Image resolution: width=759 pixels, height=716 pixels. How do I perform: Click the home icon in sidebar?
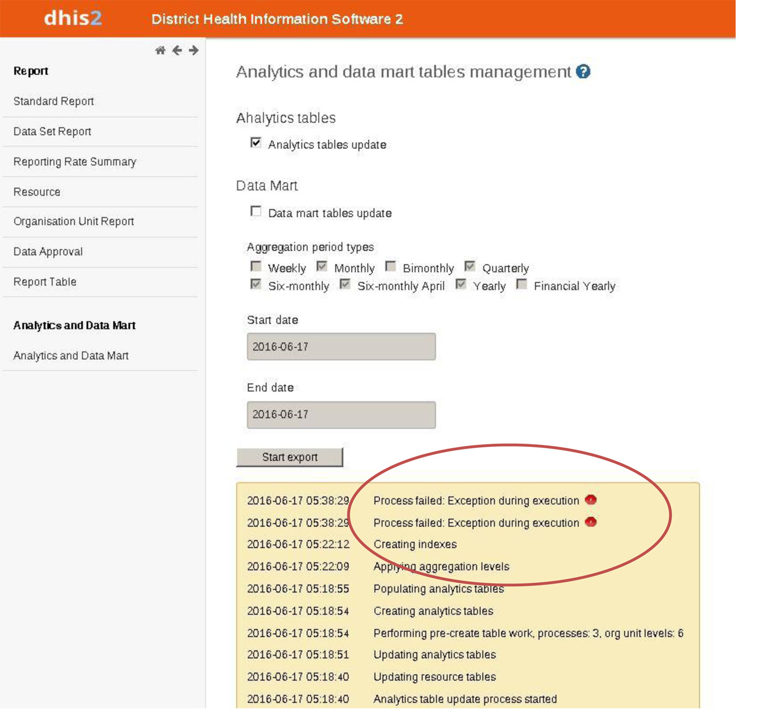160,50
